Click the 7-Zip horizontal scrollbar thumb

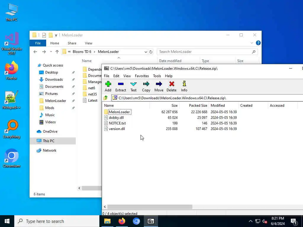coord(150,207)
